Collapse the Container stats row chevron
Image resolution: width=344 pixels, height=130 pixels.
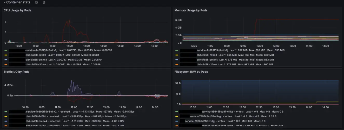coord(4,2)
